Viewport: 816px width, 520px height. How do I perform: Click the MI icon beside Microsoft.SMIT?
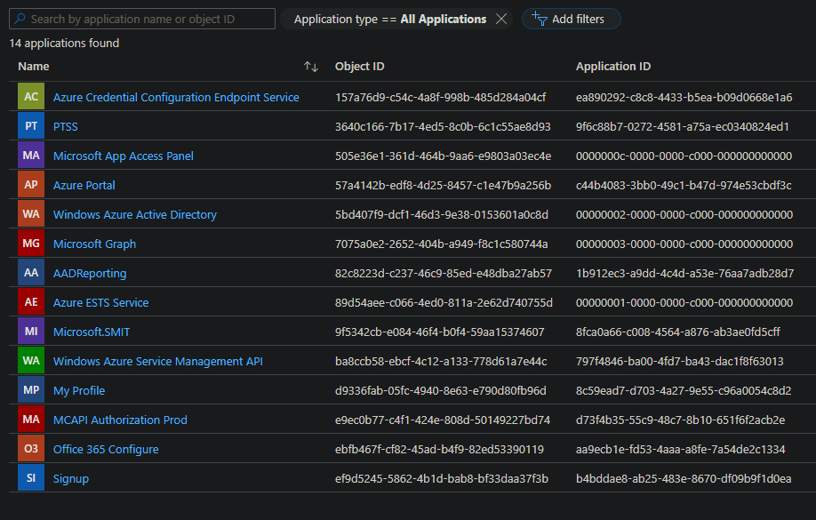tap(31, 332)
